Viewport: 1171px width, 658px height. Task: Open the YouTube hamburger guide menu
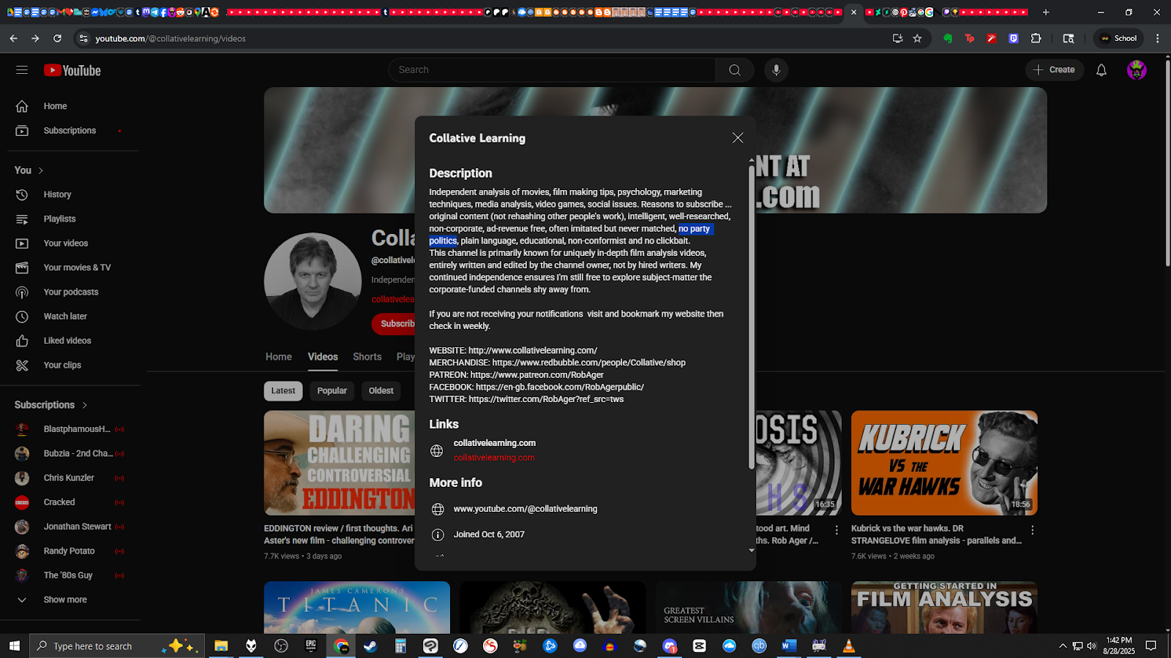point(22,70)
